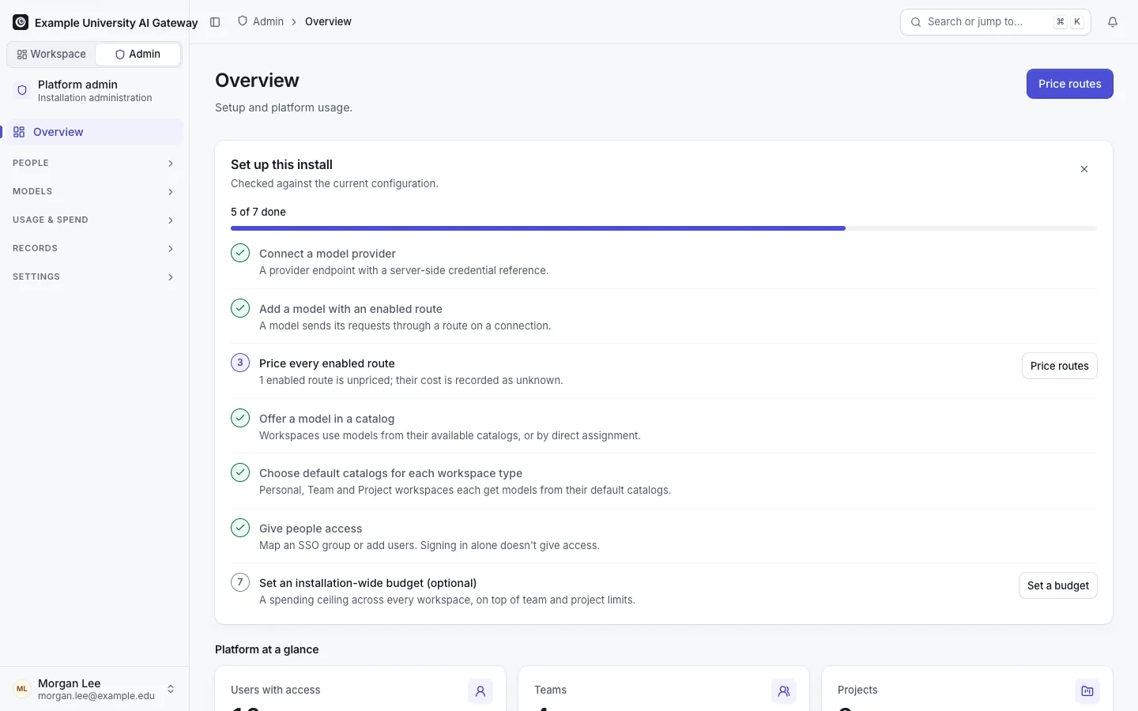
Task: Click the Platform admin shield icon
Action: tap(22, 90)
